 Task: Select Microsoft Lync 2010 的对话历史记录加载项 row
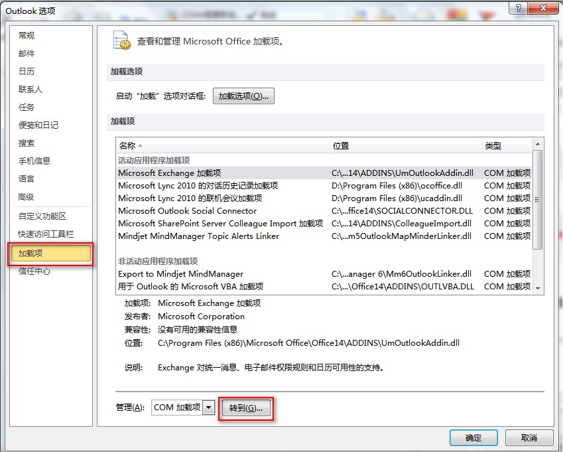click(324, 185)
